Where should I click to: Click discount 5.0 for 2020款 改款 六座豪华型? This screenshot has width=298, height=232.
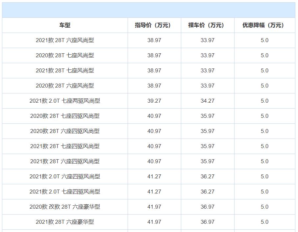click(x=264, y=207)
